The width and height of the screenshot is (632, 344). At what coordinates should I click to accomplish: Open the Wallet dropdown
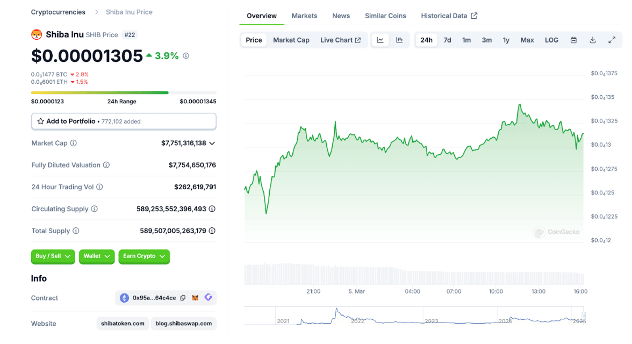click(97, 256)
